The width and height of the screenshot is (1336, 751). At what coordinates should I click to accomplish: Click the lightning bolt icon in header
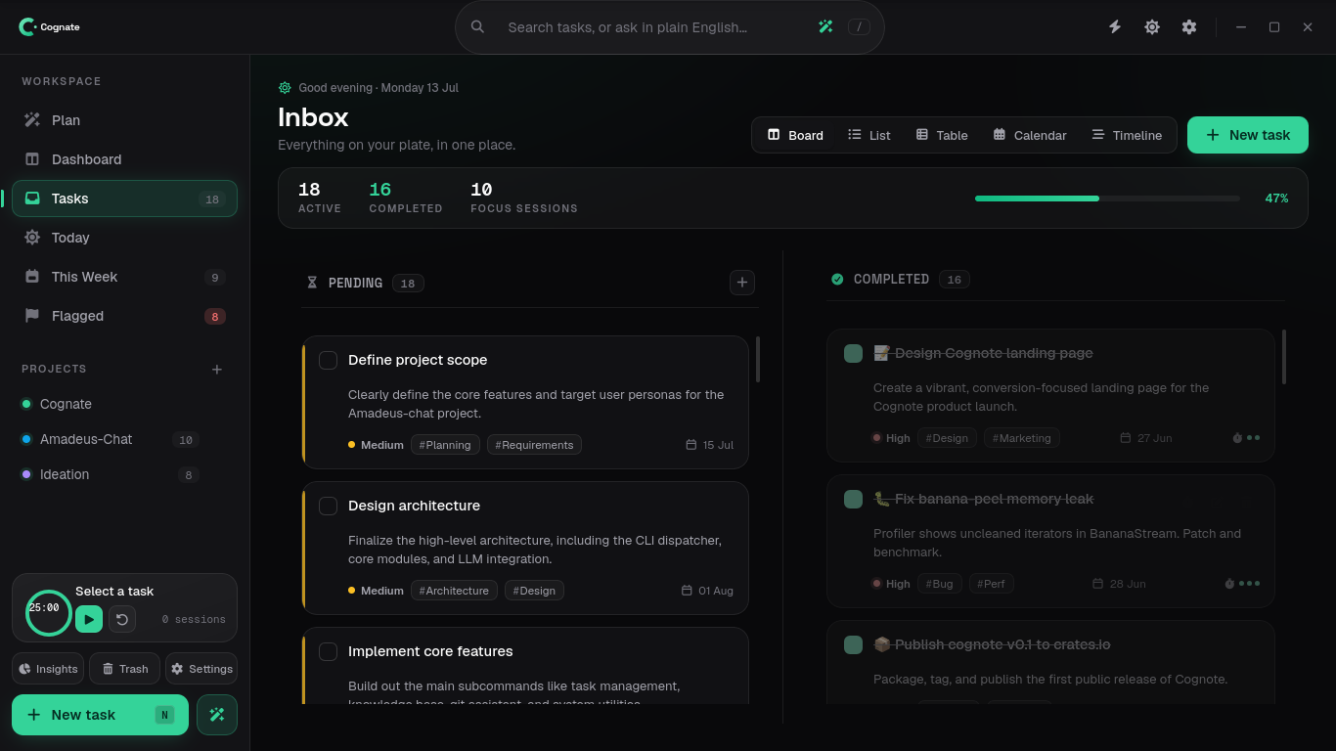1115,27
